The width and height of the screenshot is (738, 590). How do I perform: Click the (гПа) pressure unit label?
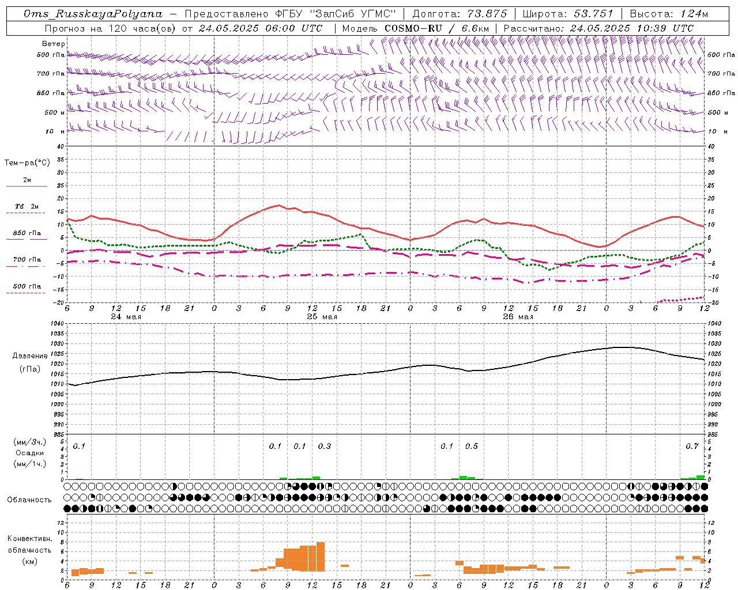[x=30, y=369]
